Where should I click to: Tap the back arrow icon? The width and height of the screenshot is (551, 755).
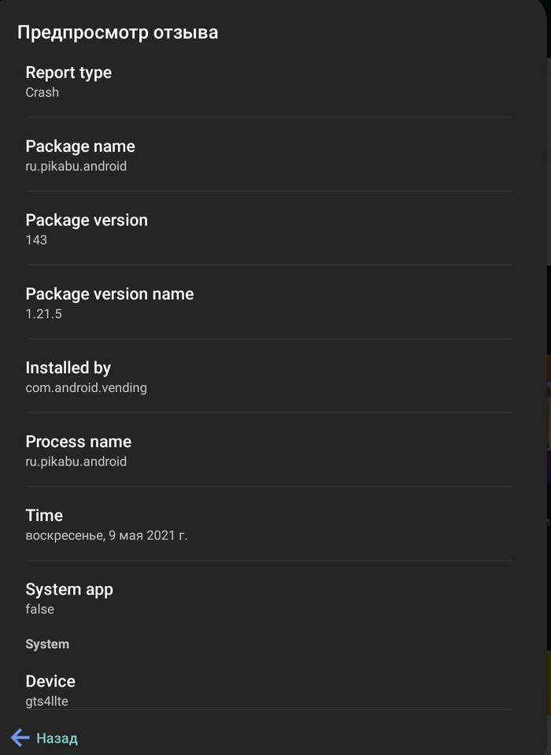(20, 738)
